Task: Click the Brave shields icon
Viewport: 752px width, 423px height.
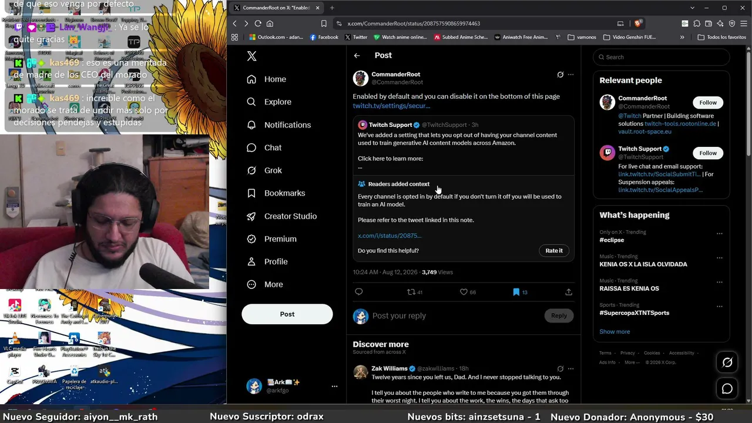Action: tap(638, 23)
